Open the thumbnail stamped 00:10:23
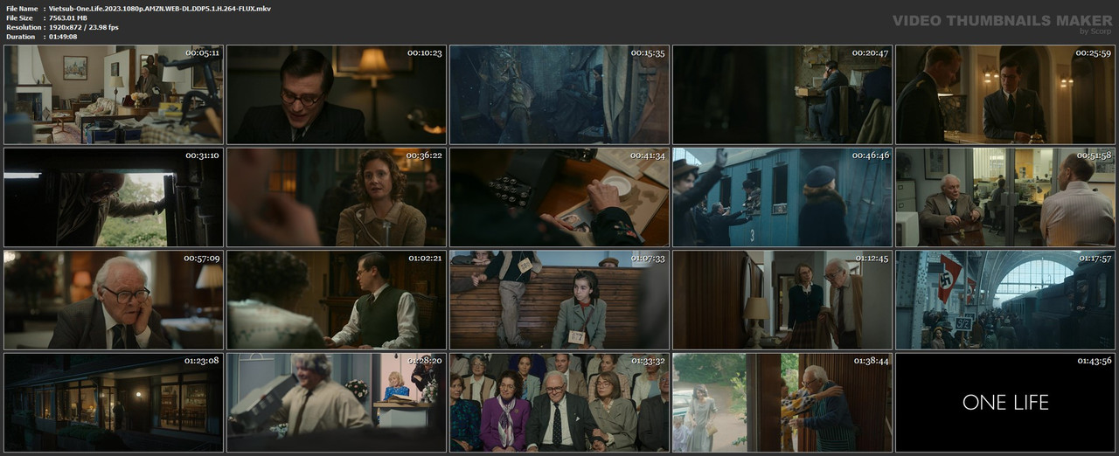The image size is (1119, 456). coord(337,94)
